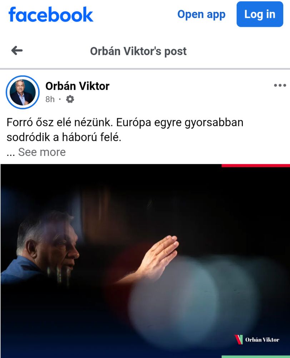This screenshot has width=290, height=358.
Task: Open the post photo
Action: tap(145, 261)
